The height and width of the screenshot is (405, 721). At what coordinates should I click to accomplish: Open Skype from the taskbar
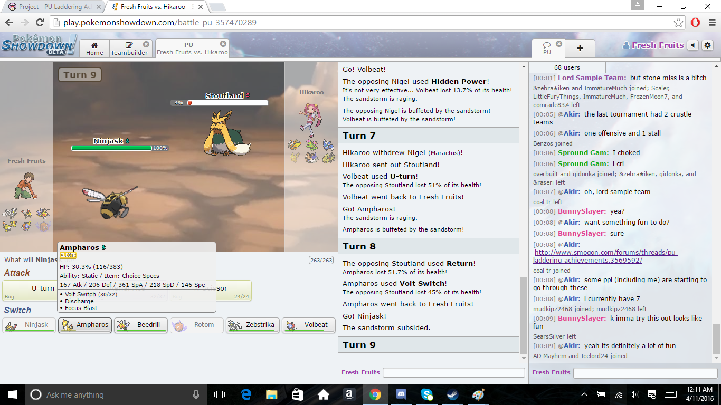(x=427, y=394)
